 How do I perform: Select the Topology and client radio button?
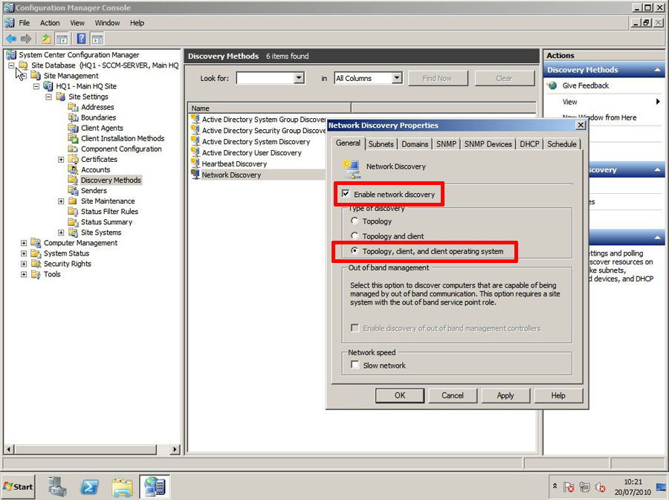pos(355,236)
